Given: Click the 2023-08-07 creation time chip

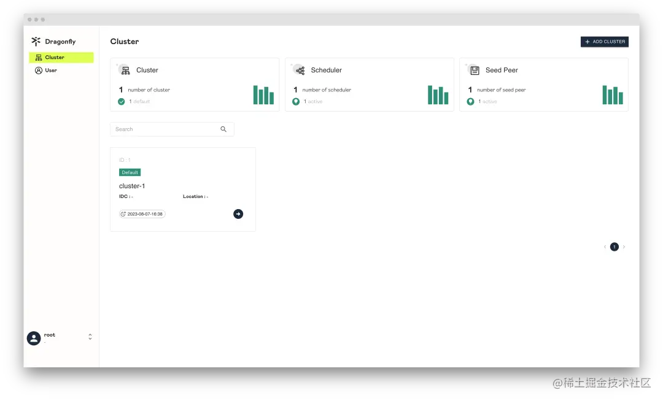Looking at the screenshot, I should [142, 214].
